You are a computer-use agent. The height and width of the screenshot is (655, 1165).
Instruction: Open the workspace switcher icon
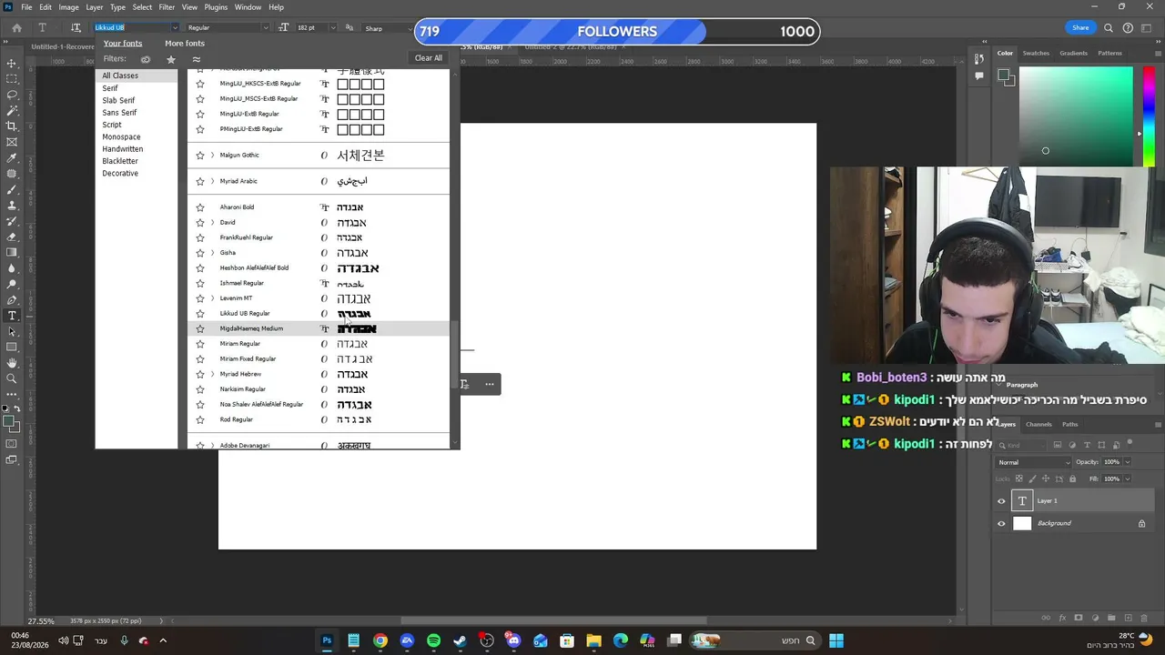point(1148,28)
